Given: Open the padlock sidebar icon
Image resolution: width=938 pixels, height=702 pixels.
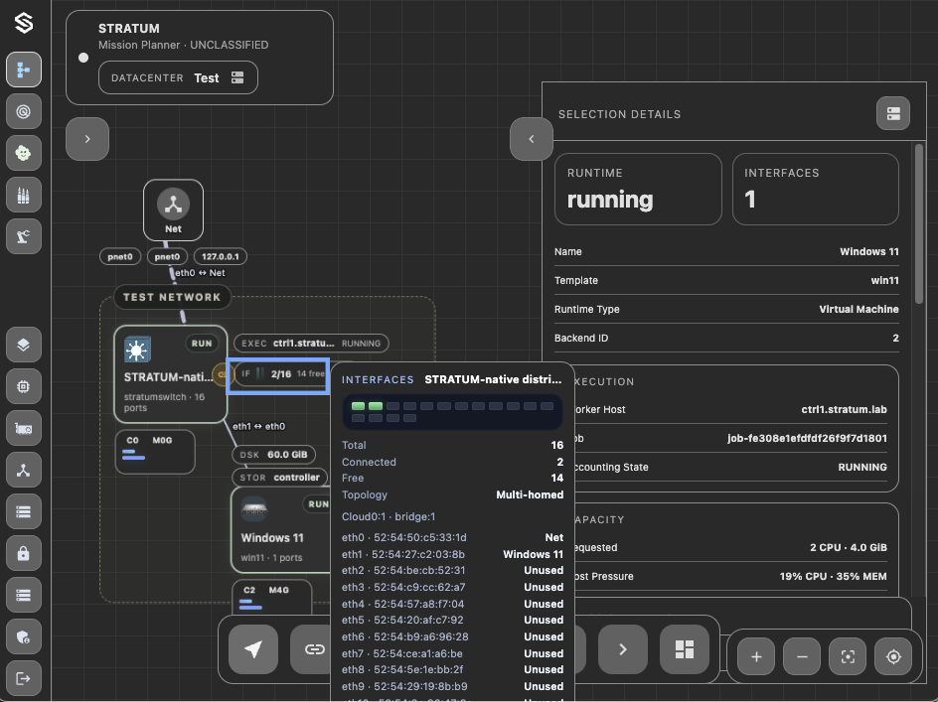Looking at the screenshot, I should 24,554.
